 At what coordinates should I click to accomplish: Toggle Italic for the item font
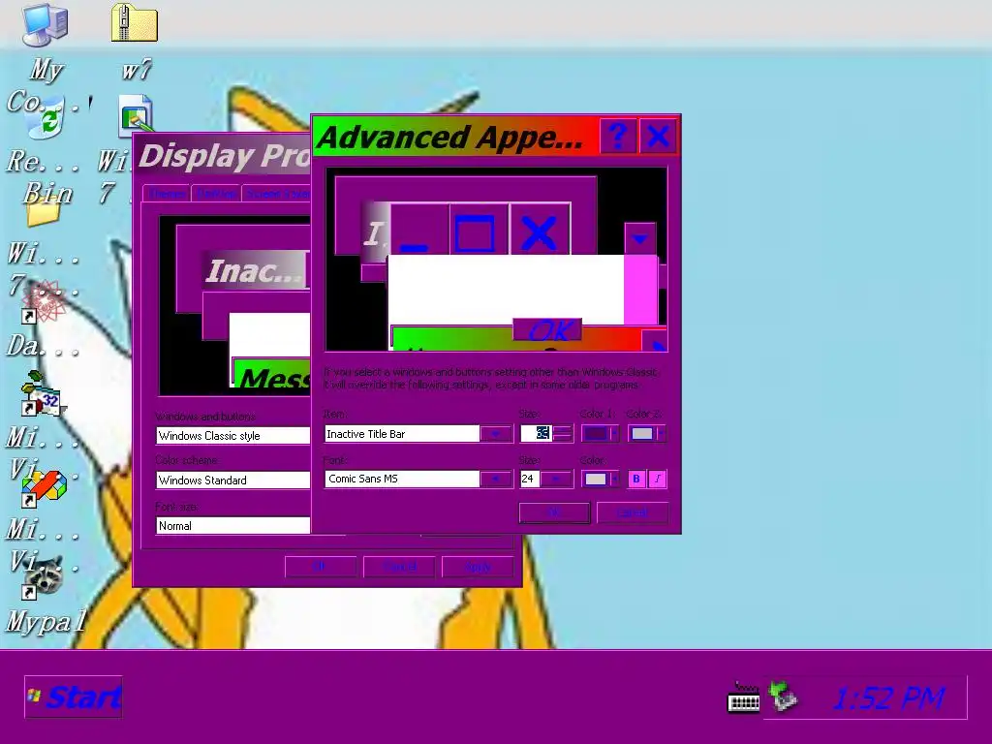(658, 479)
